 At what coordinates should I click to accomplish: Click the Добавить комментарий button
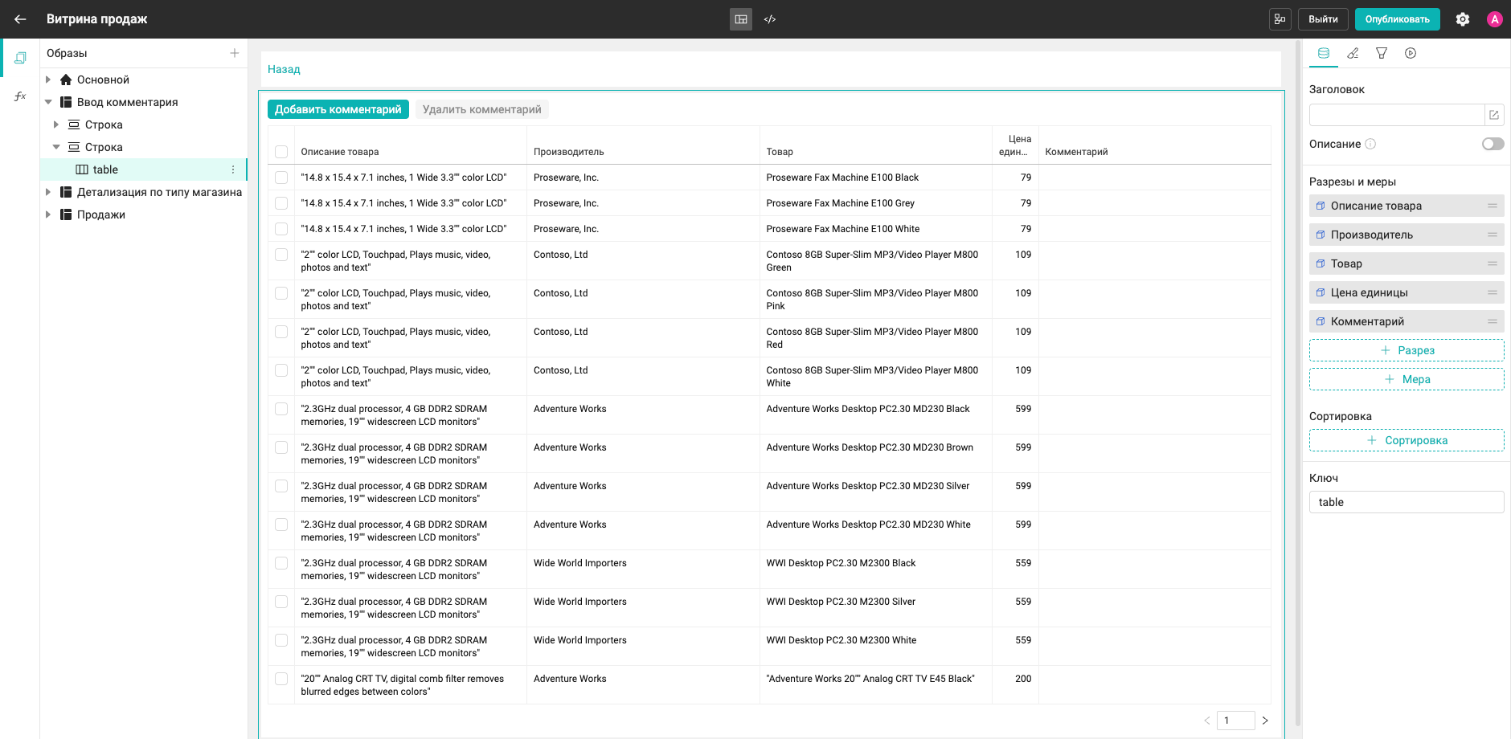(x=338, y=109)
